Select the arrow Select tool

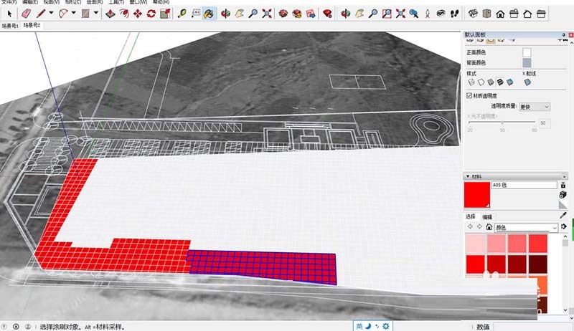point(9,14)
